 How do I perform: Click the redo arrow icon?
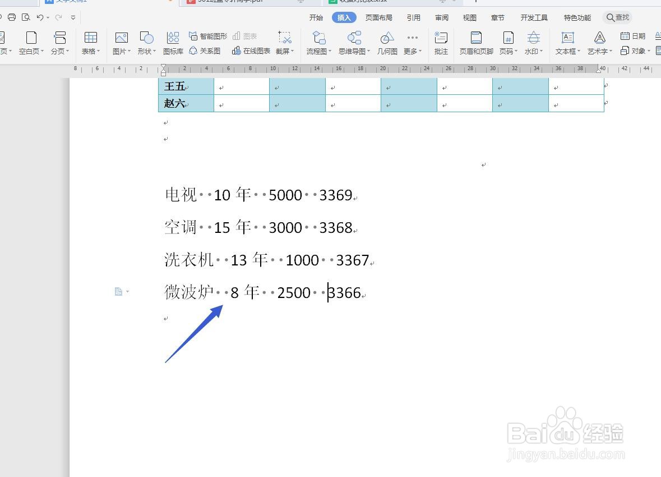[x=59, y=17]
